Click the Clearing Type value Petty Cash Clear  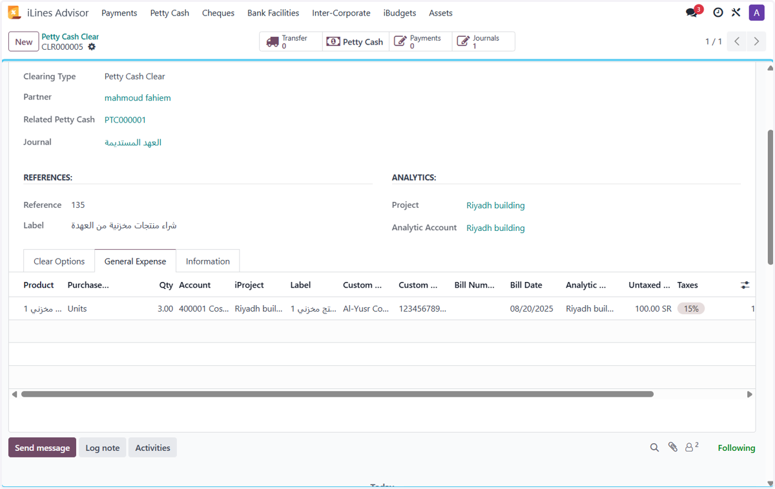[x=135, y=77]
